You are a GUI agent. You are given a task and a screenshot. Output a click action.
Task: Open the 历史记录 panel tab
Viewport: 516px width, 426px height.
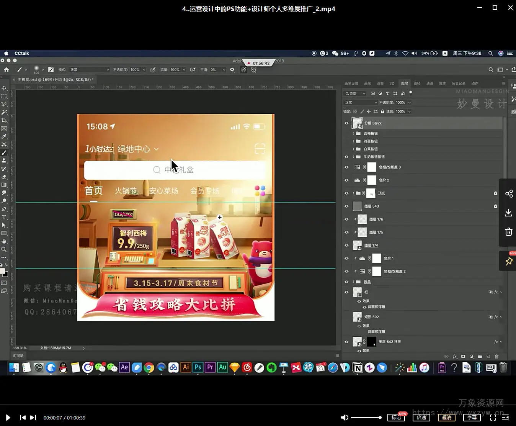[458, 84]
